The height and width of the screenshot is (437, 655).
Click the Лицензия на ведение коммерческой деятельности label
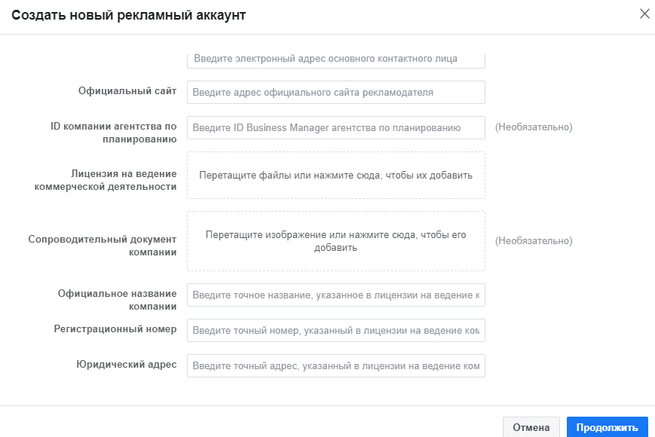pyautogui.click(x=106, y=180)
